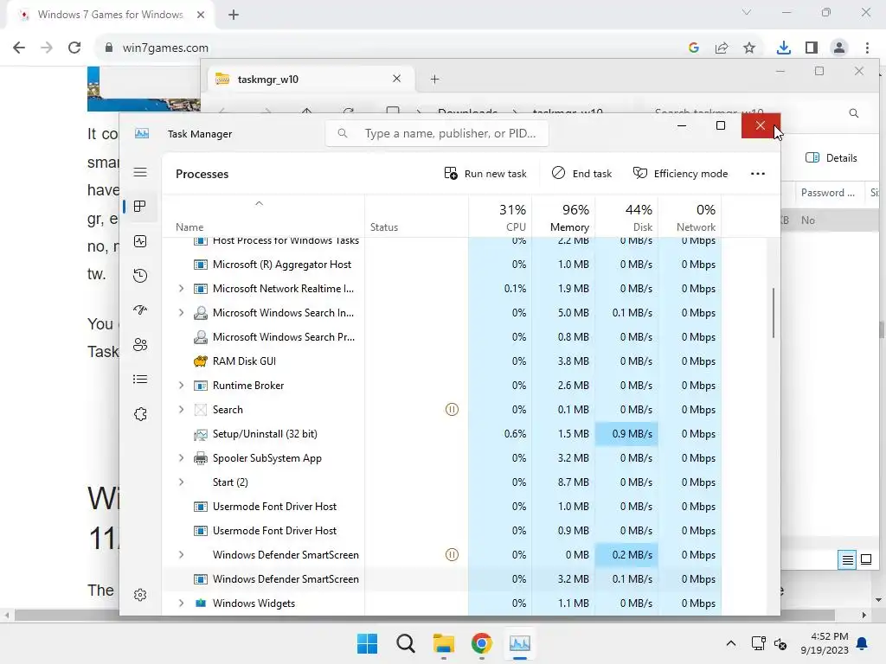Switch File Explorer to large thumbnails view

(x=866, y=560)
